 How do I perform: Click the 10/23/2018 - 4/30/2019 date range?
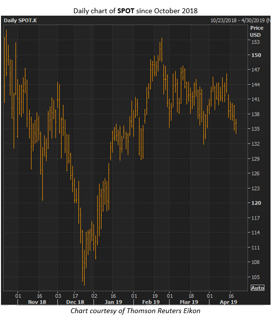coord(238,21)
